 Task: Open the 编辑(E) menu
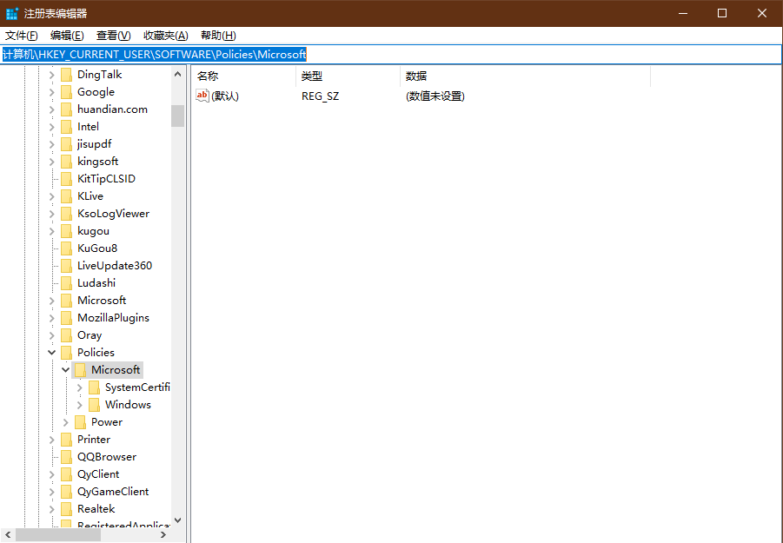[67, 36]
